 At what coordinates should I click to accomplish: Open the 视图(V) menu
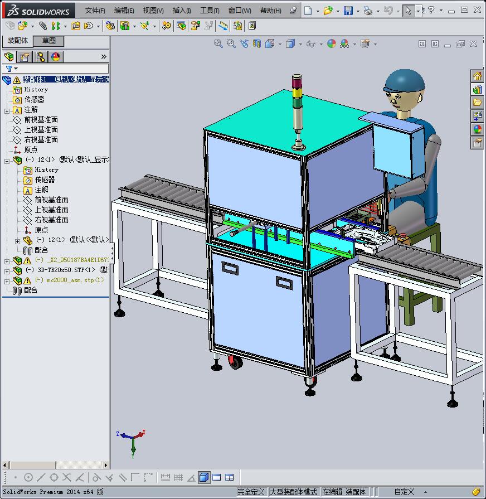153,11
